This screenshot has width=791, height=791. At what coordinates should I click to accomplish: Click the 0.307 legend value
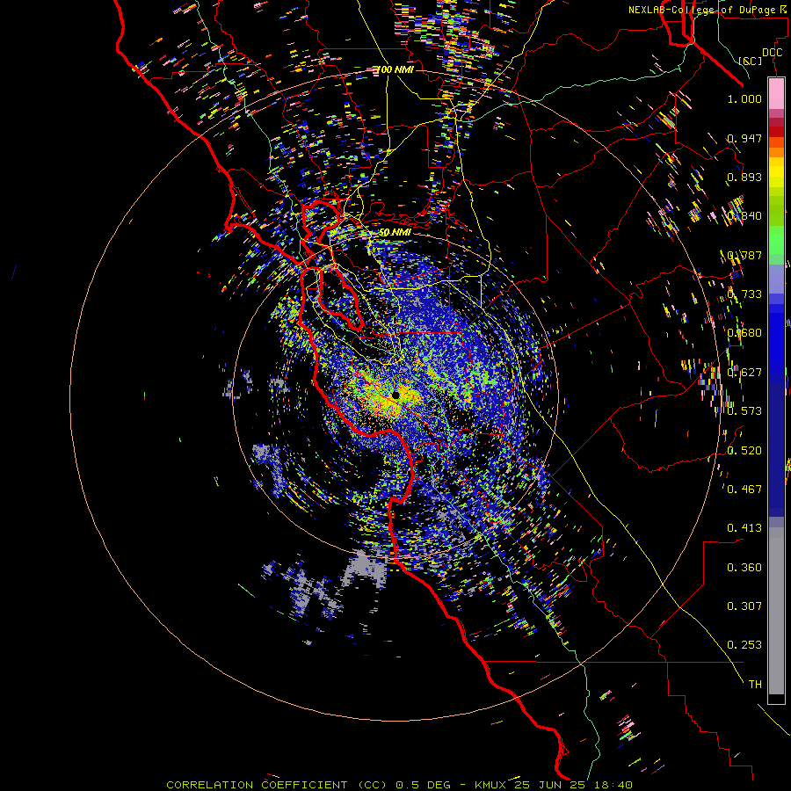point(744,606)
